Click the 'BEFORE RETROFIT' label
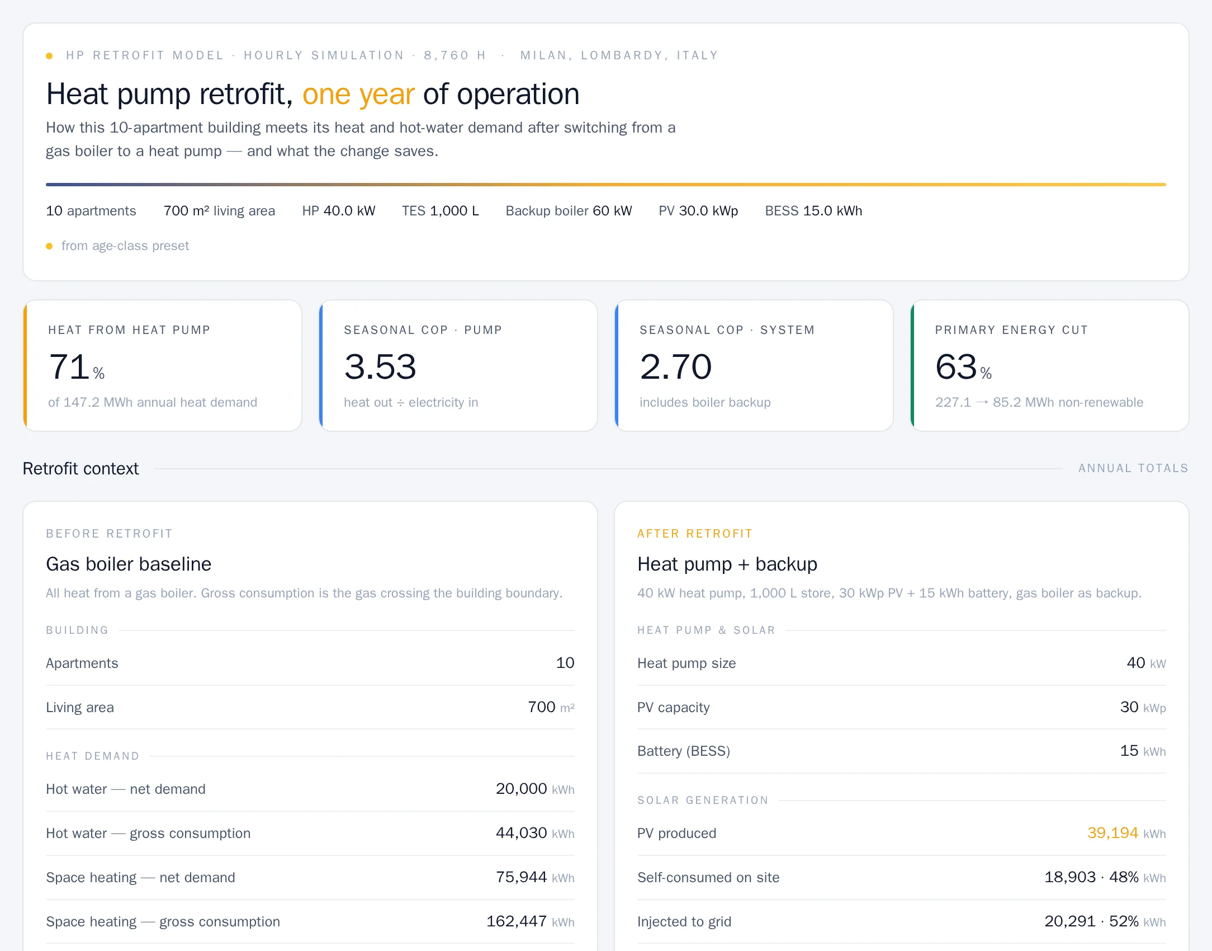 [109, 534]
